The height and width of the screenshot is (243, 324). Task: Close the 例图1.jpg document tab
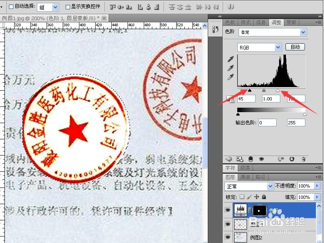(x=104, y=18)
